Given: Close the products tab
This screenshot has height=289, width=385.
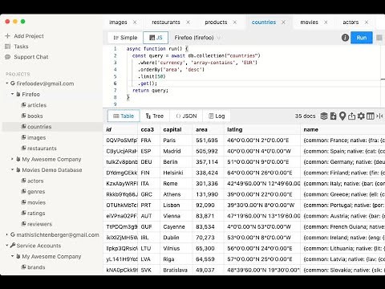Looking at the screenshot, I should (x=235, y=22).
